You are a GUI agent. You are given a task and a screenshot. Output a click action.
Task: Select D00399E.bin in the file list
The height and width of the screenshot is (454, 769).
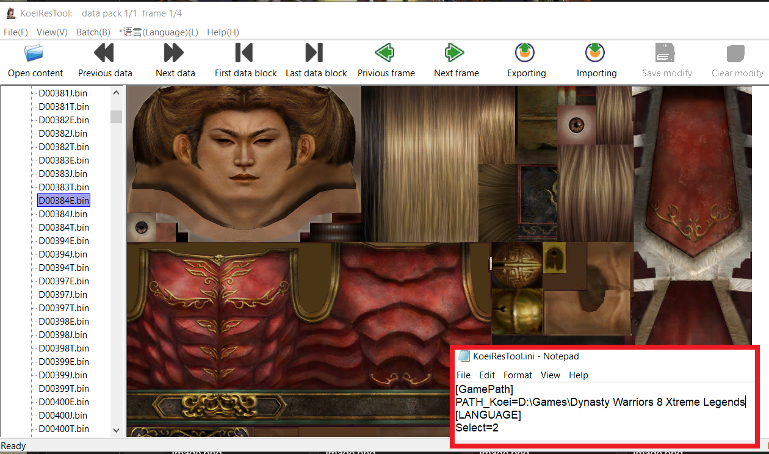[63, 361]
